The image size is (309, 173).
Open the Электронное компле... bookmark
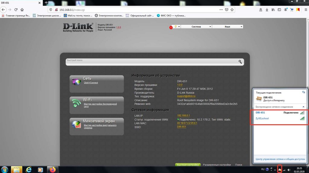click(x=109, y=16)
